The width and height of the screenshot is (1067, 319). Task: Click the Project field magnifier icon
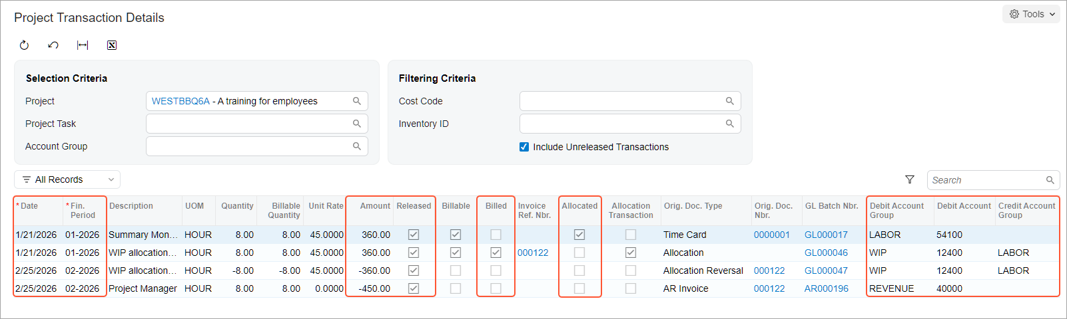[x=357, y=101]
